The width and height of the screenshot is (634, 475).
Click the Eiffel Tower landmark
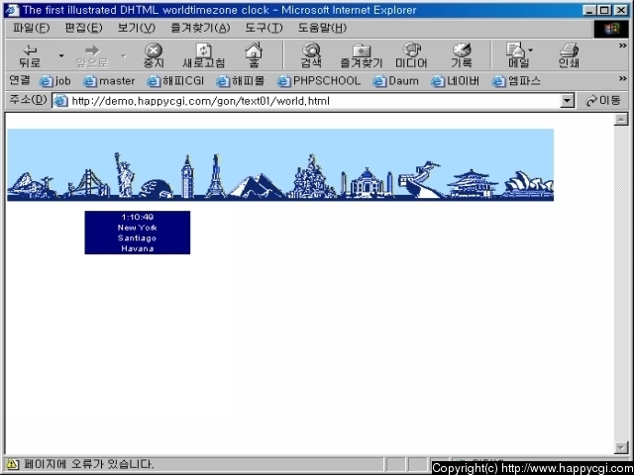point(216,175)
